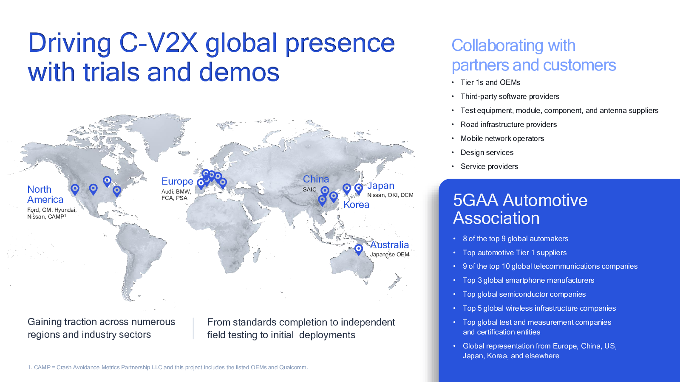Select the 'Third-party software providers' bullet

click(x=510, y=96)
